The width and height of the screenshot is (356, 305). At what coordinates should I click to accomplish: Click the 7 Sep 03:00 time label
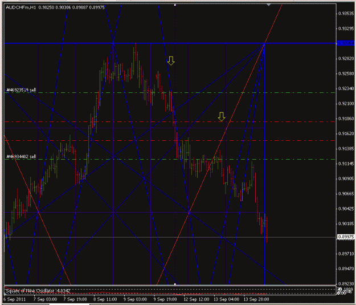45,299
